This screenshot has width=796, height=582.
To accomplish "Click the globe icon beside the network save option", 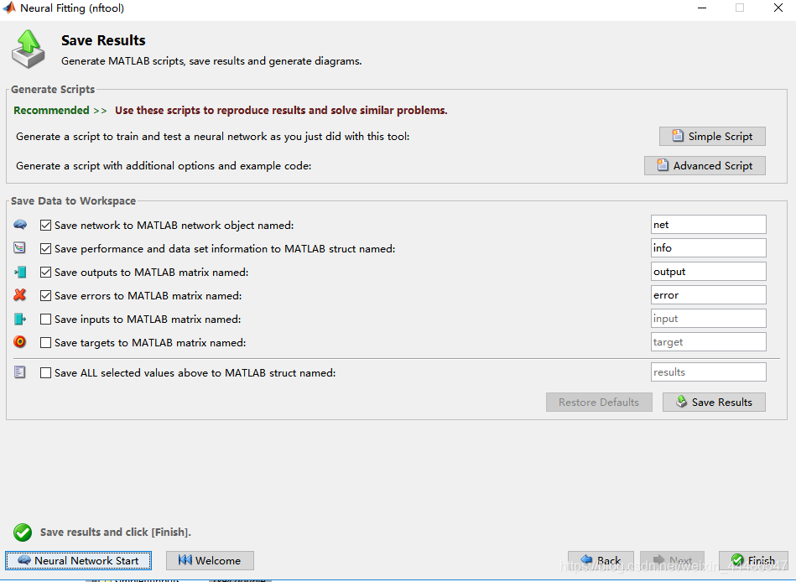I will tap(20, 225).
